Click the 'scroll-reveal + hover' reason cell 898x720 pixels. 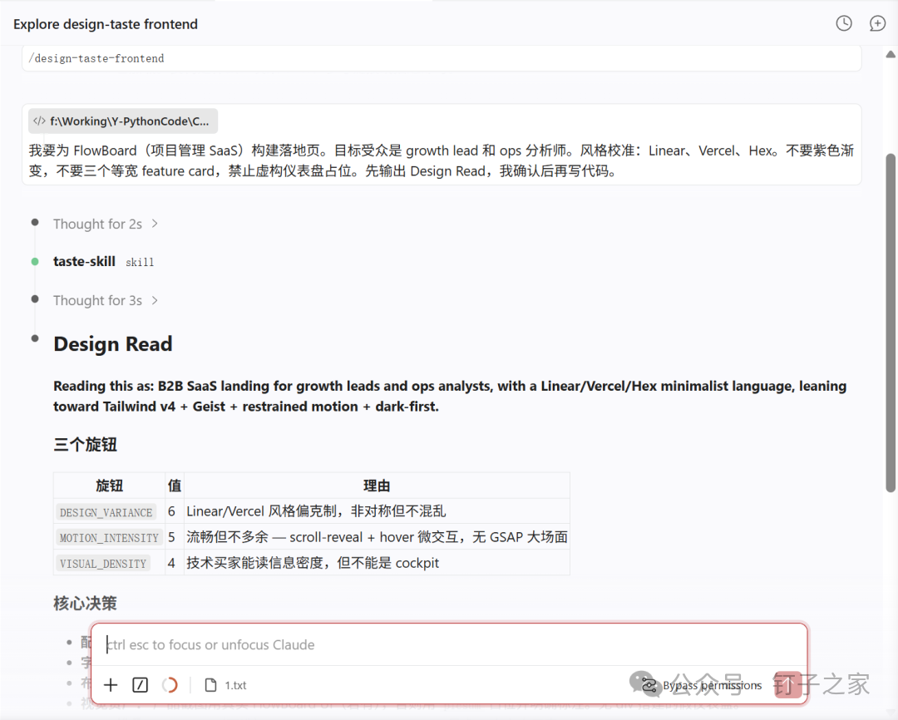(377, 537)
